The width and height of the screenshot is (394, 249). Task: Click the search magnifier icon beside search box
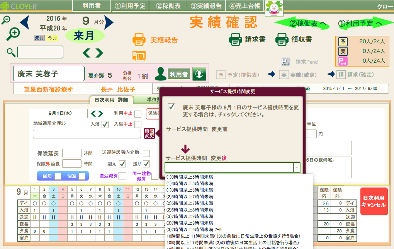coord(11,52)
